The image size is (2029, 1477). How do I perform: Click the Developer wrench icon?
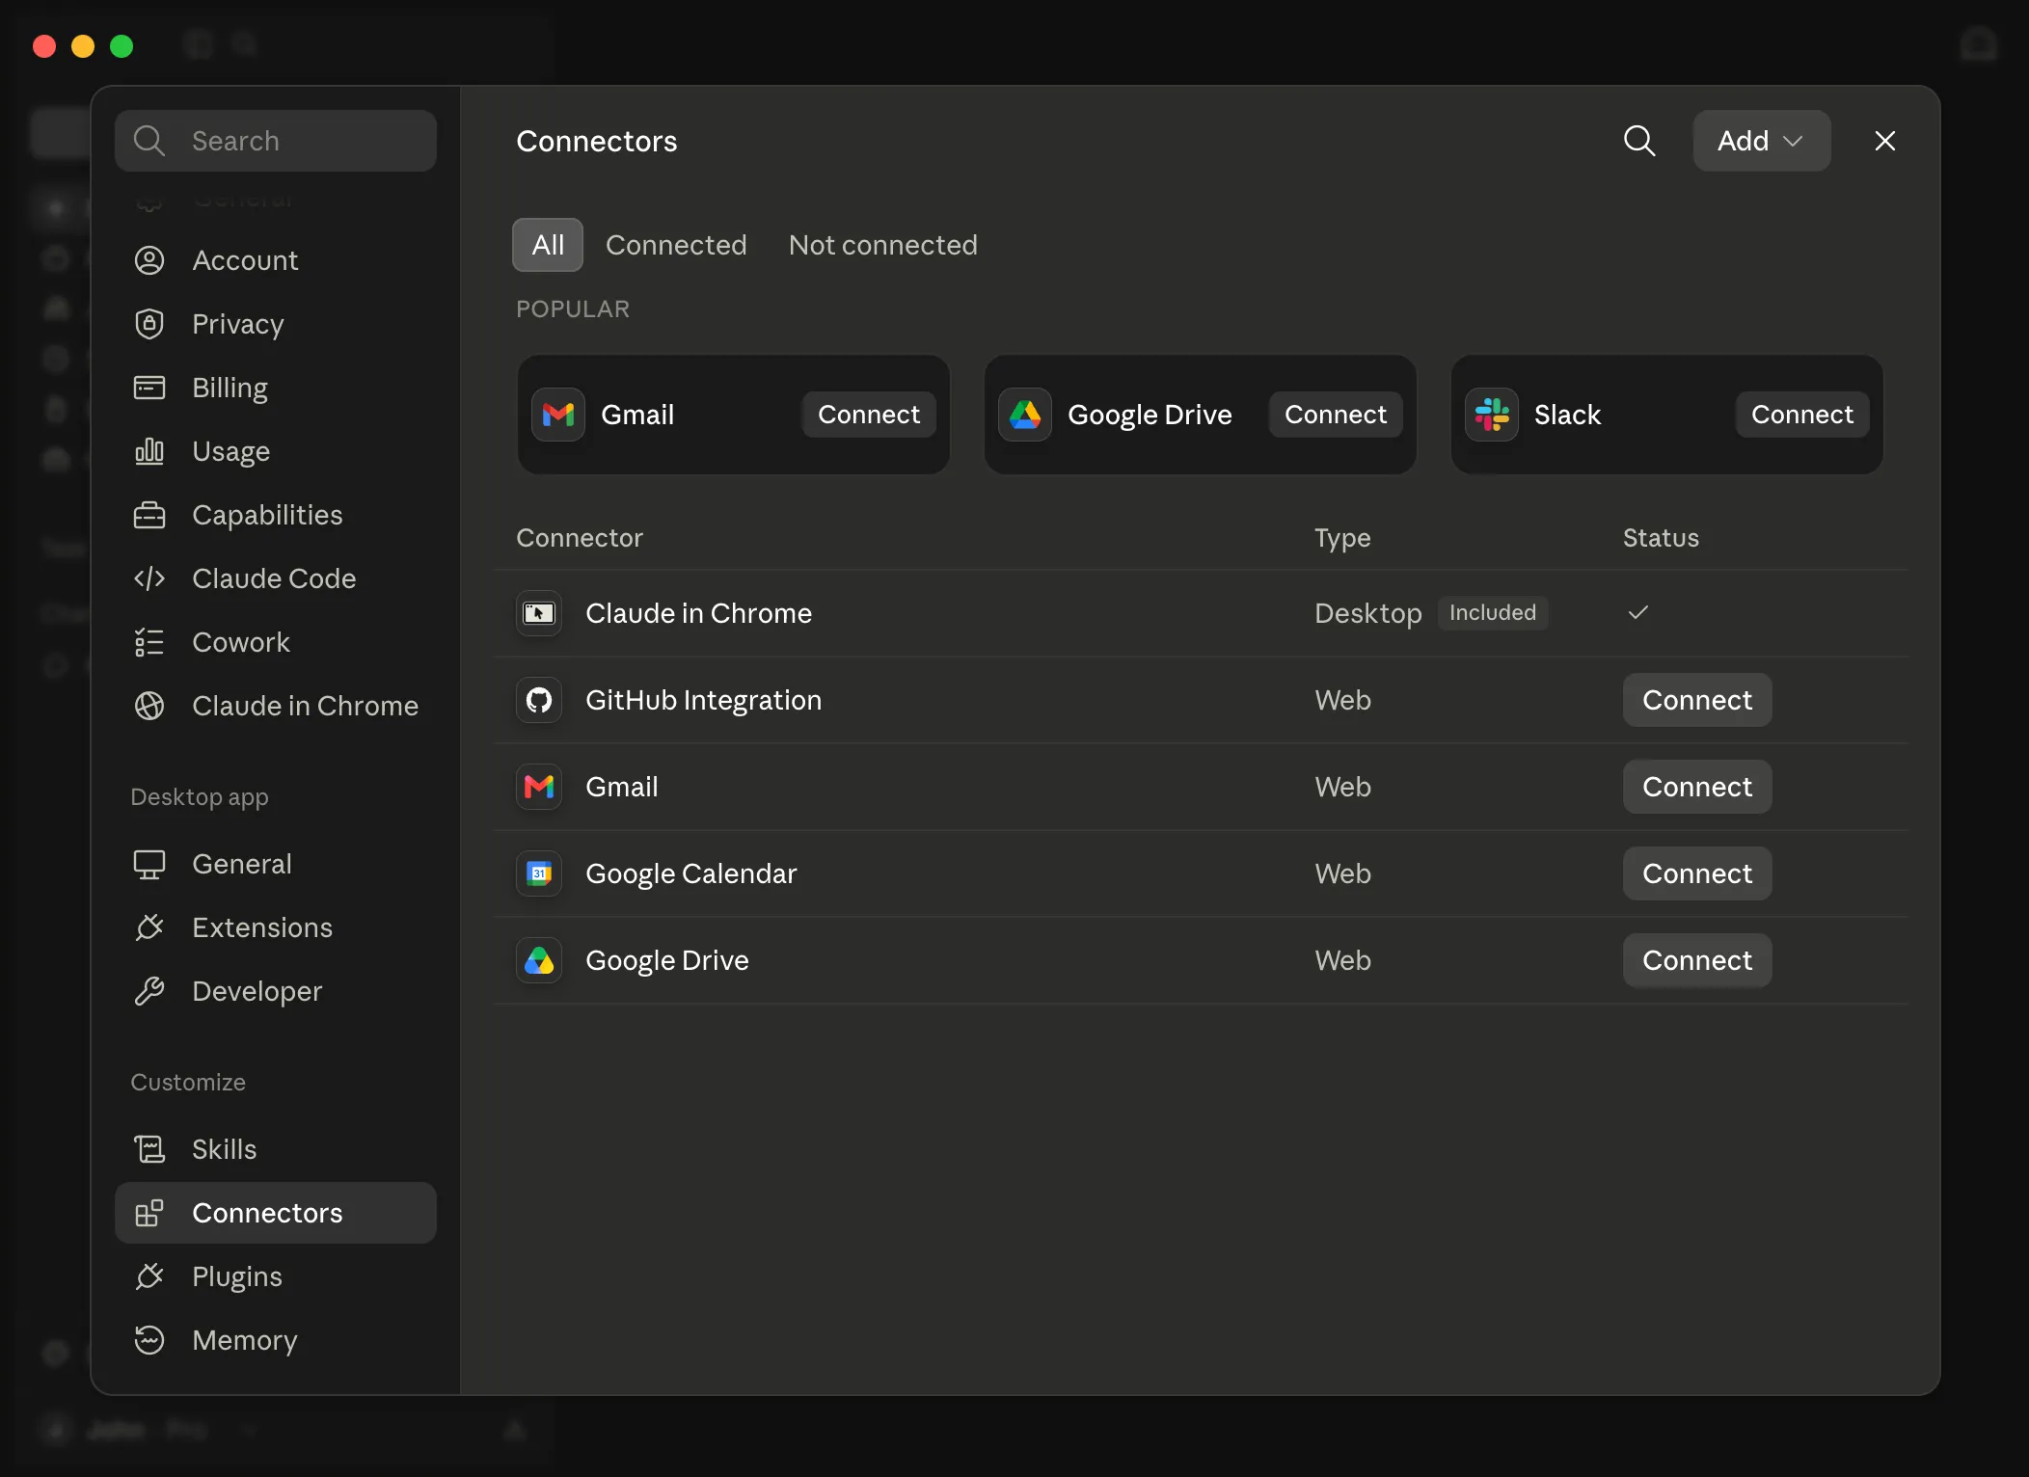[x=149, y=991]
